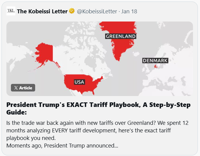
Task: Click the Jan 18 post timestamp
Action: pos(129,12)
